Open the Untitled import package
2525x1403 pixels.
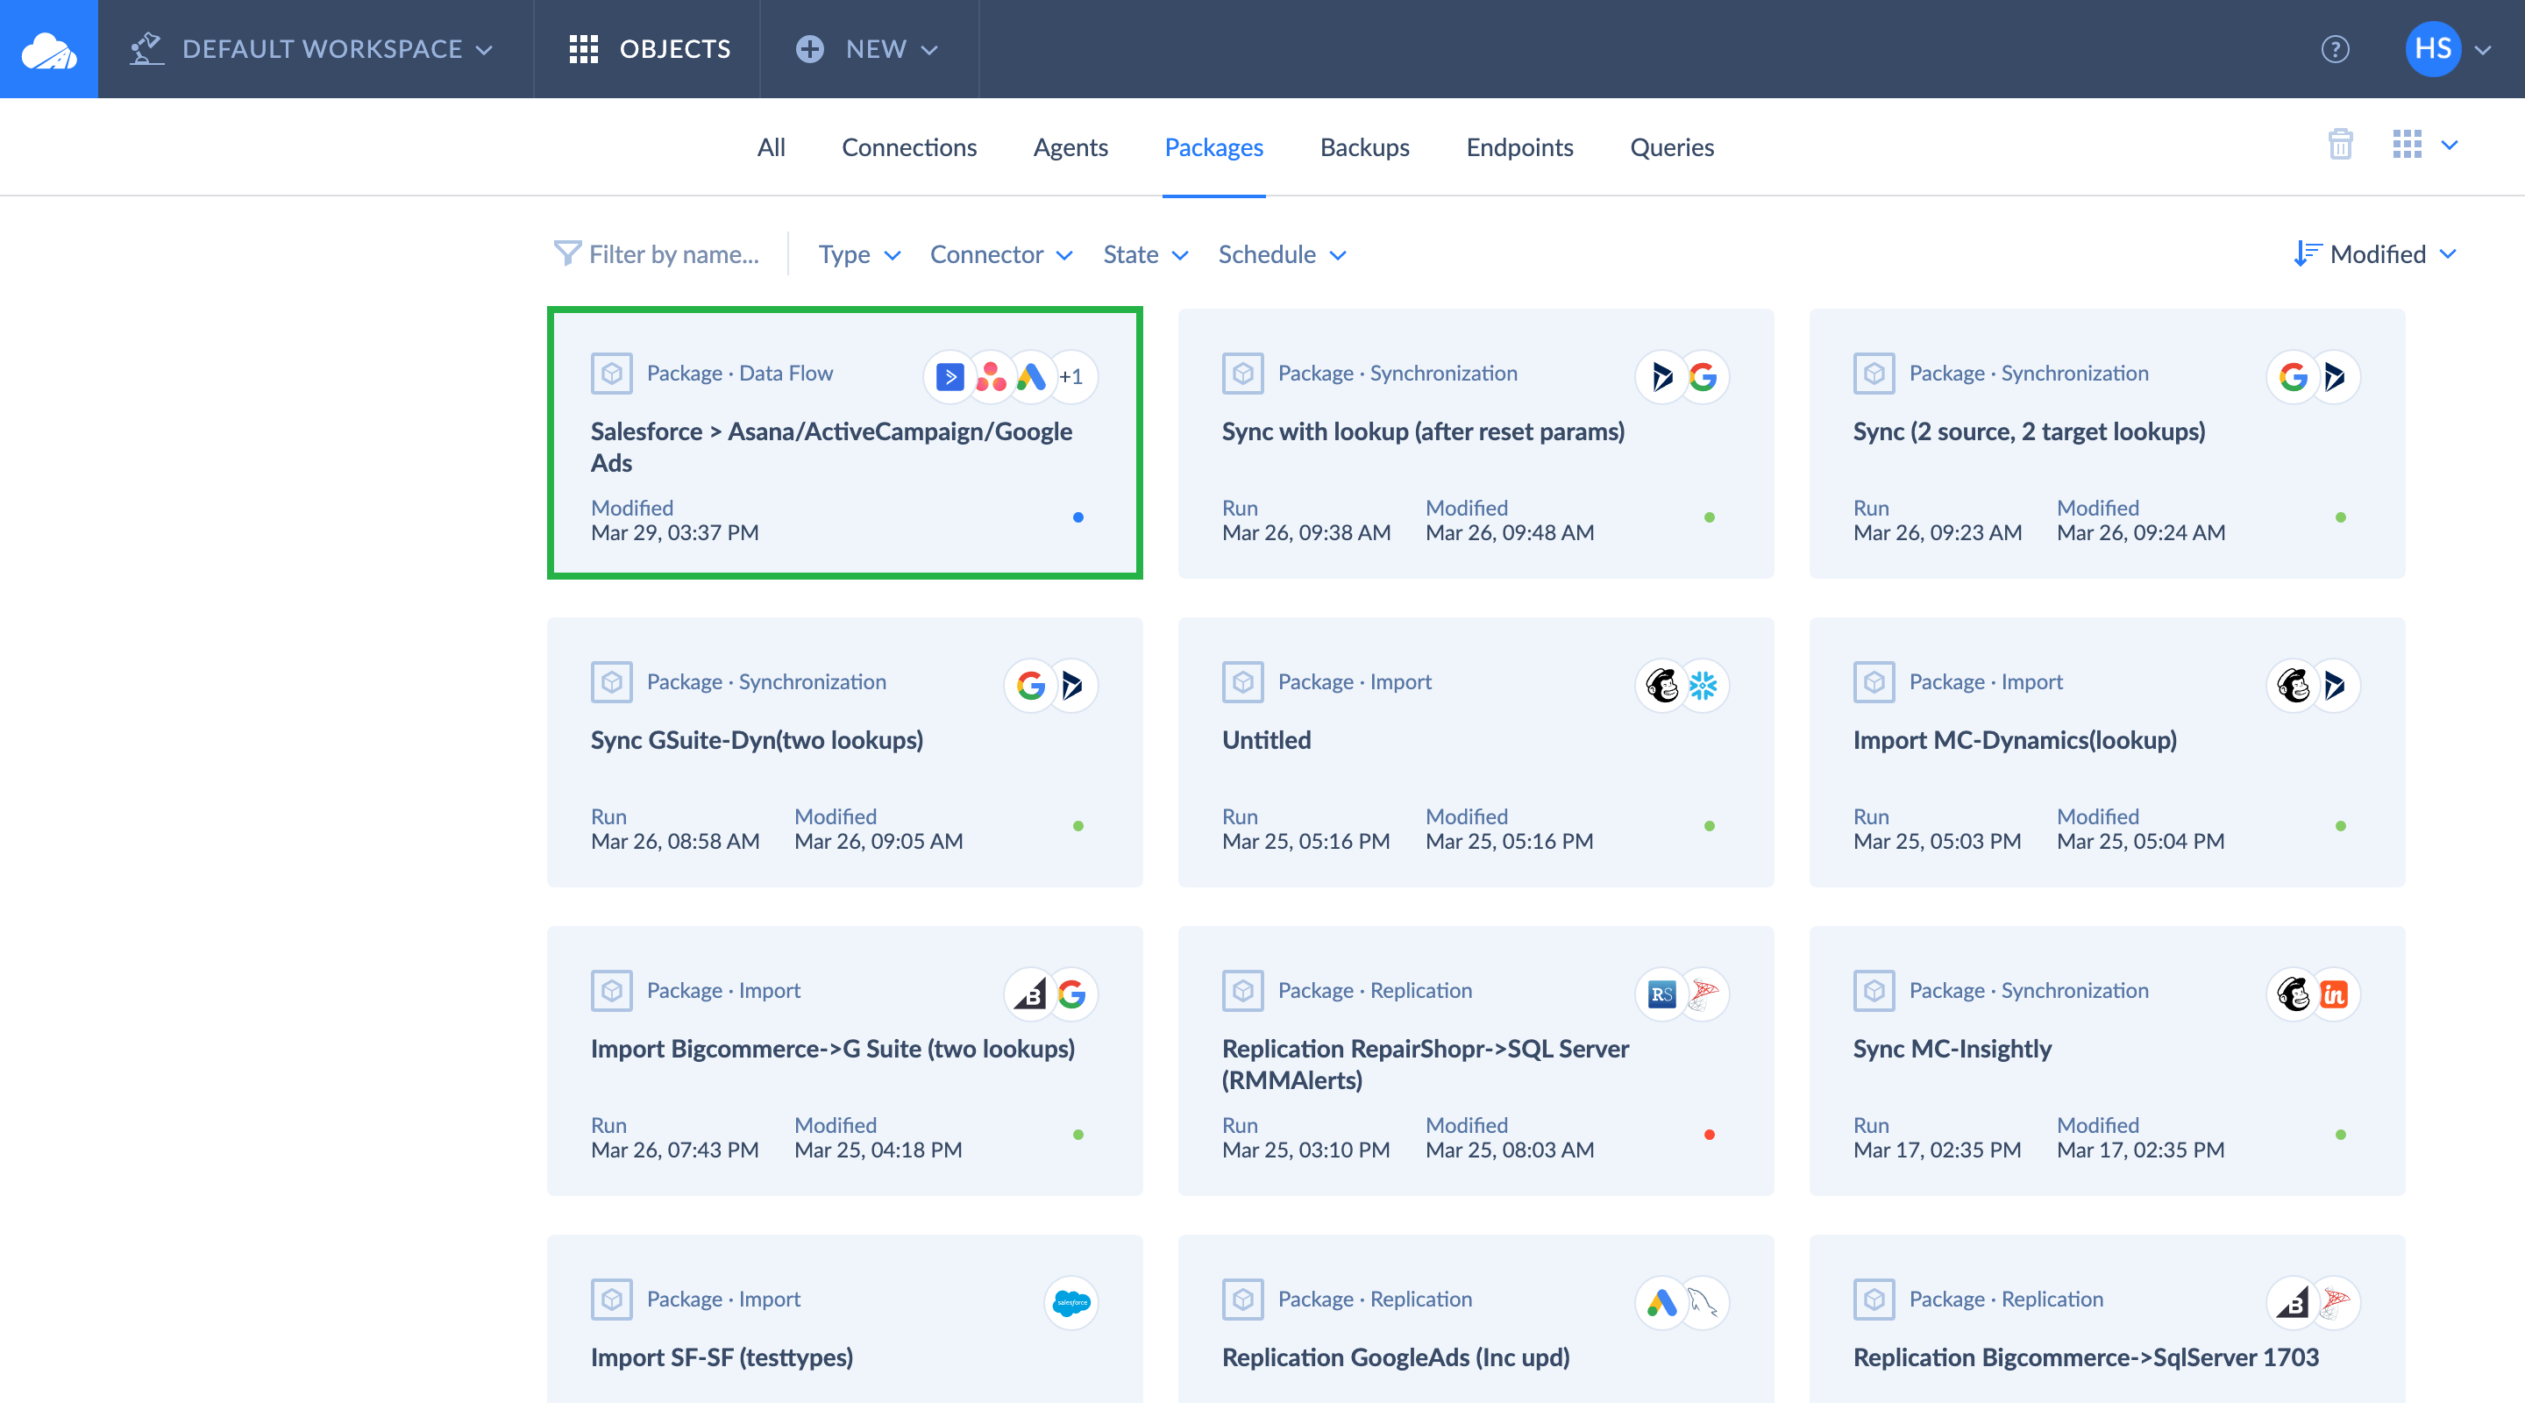1476,752
